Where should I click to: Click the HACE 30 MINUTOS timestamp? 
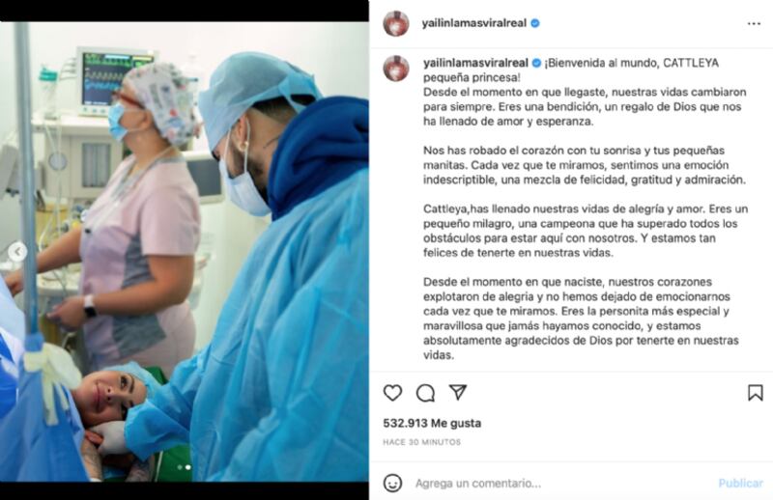tap(421, 442)
